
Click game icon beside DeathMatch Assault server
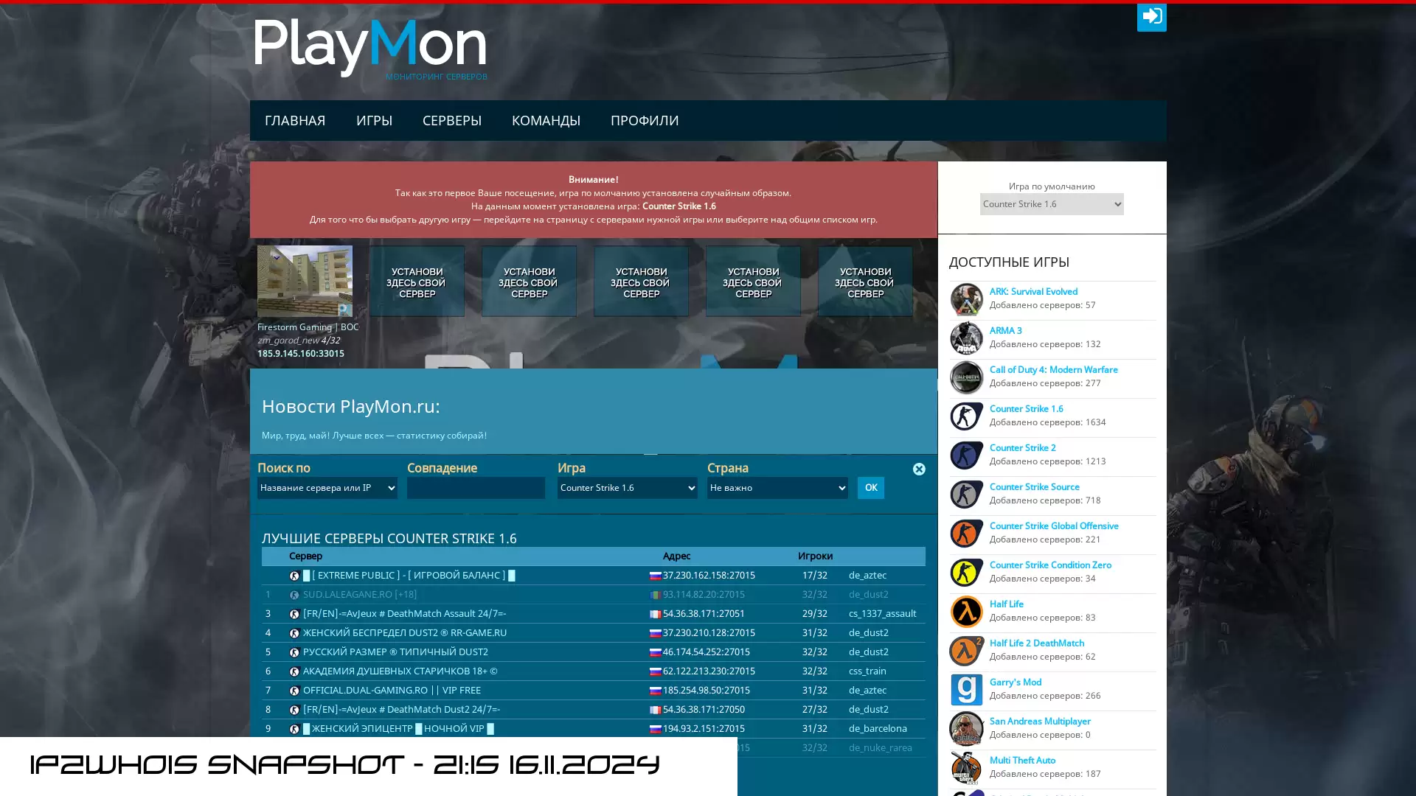[x=294, y=614]
